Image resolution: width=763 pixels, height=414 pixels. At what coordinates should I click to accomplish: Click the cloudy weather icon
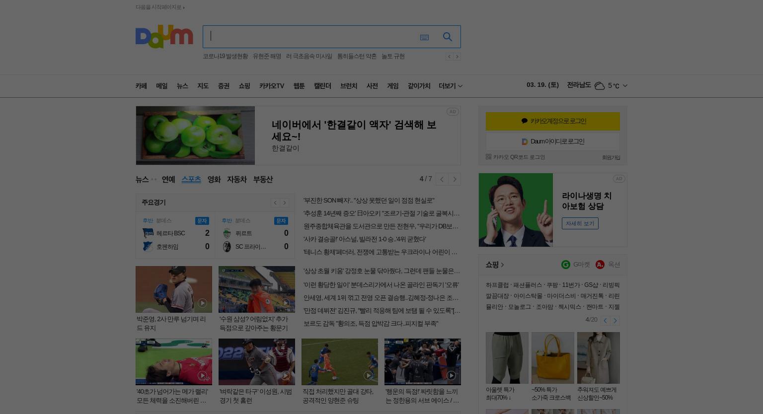(x=600, y=86)
